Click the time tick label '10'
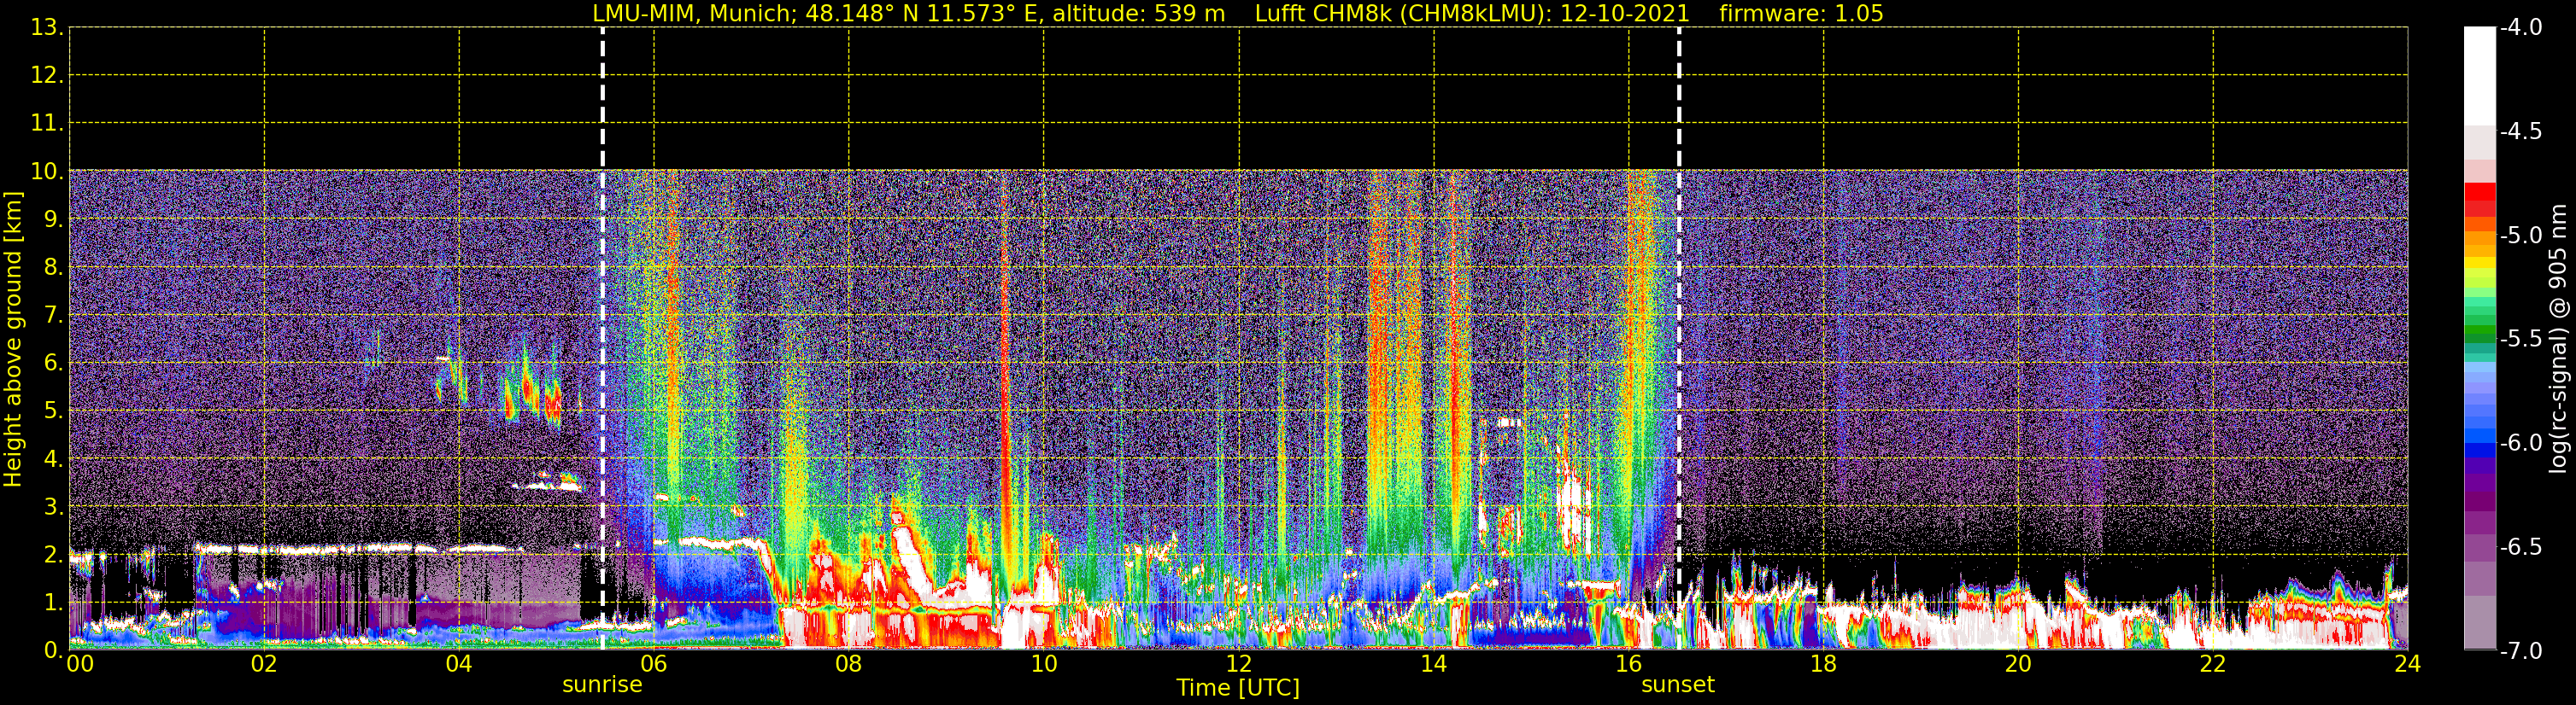 [1044, 664]
